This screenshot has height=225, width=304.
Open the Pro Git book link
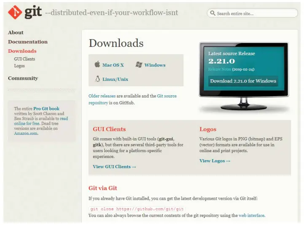point(47,109)
